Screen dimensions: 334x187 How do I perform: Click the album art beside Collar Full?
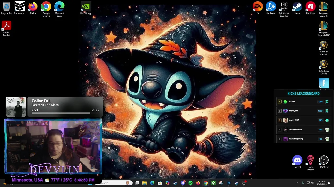pyautogui.click(x=16, y=107)
